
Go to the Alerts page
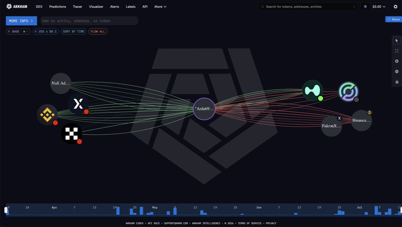coord(115,7)
